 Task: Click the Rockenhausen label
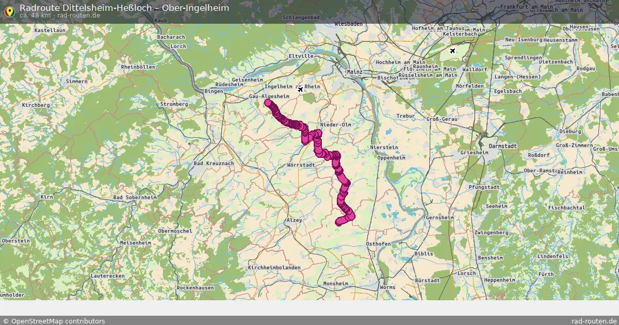click(x=195, y=287)
